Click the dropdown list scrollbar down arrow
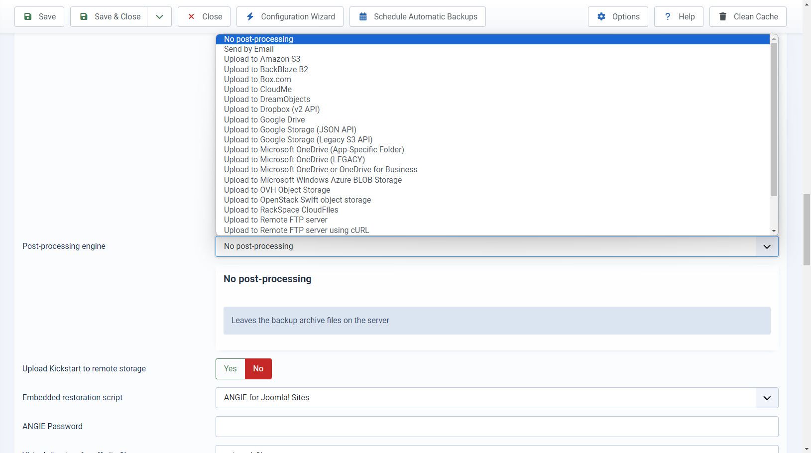Viewport: 811px width, 453px height. click(774, 230)
